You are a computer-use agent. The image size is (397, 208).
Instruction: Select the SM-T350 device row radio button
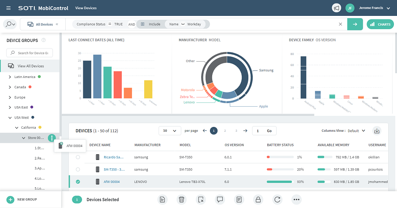78,169
